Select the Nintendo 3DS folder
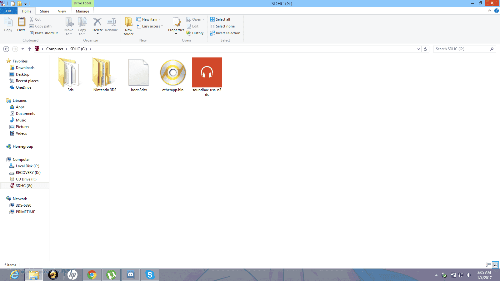Viewport: 500px width, 281px height. (105, 75)
